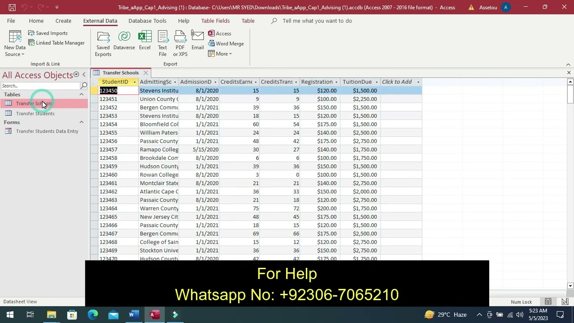Export via Email
Image resolution: width=574 pixels, height=323 pixels.
click(x=197, y=41)
